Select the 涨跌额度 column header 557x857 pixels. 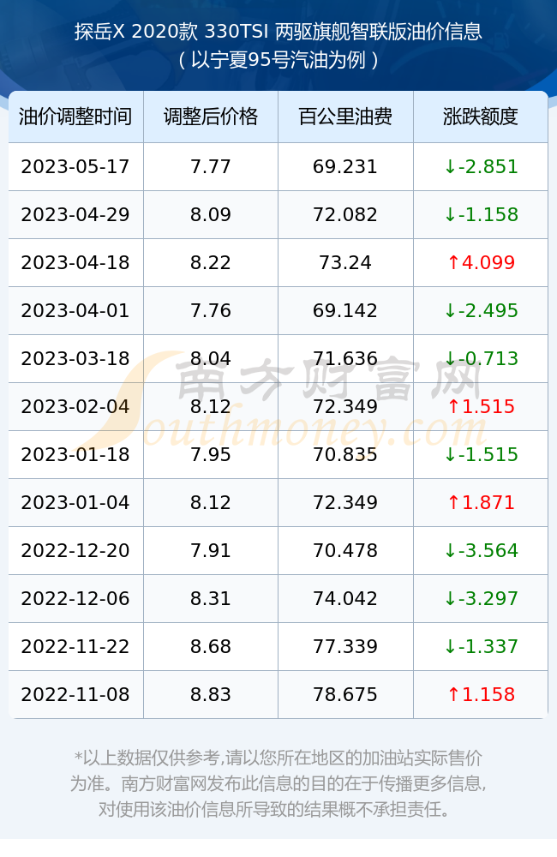481,117
